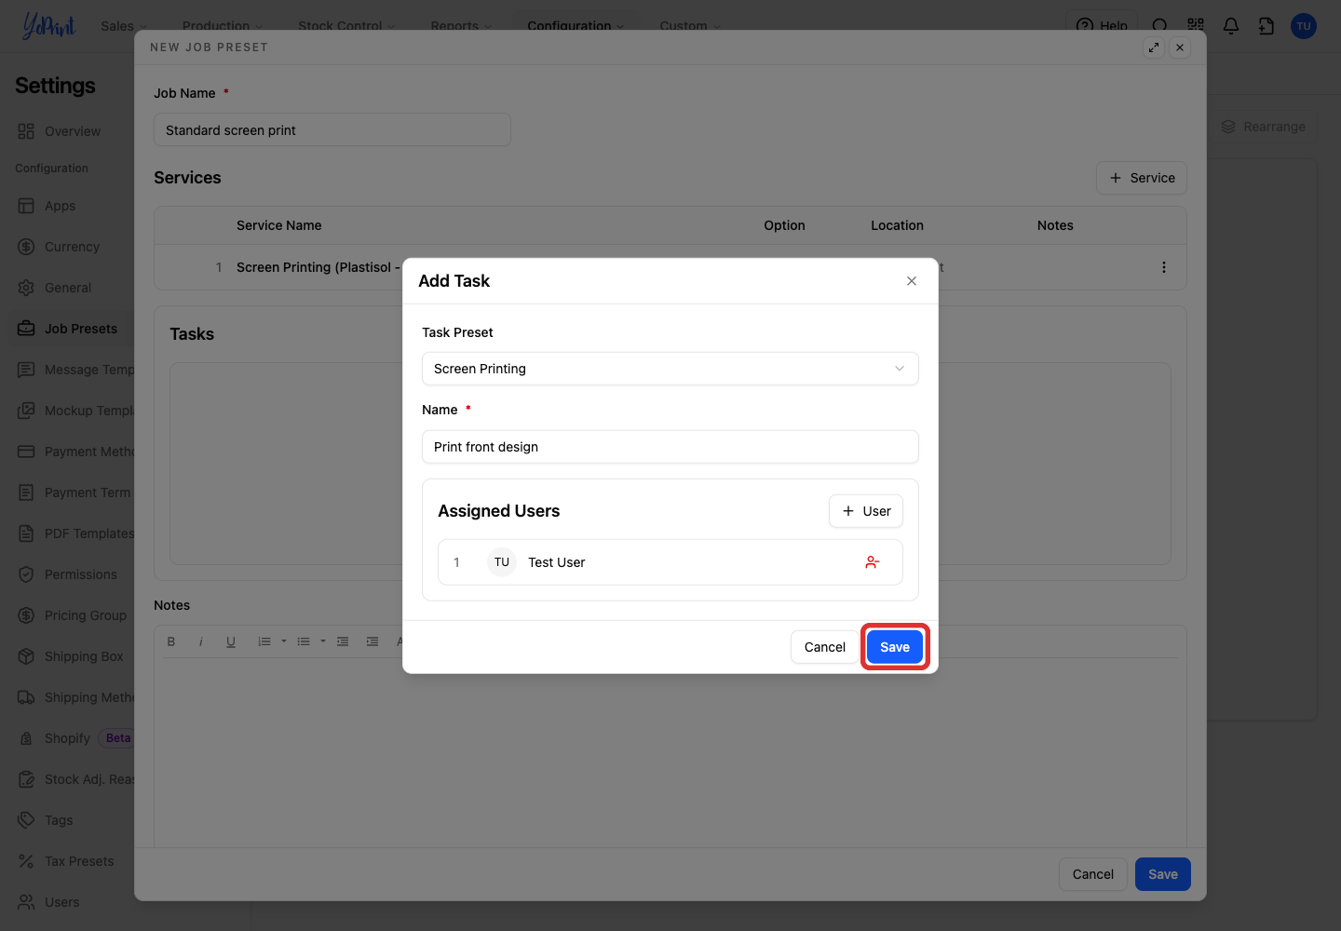Increase indent in Notes editor
This screenshot has height=931, width=1341.
(372, 641)
